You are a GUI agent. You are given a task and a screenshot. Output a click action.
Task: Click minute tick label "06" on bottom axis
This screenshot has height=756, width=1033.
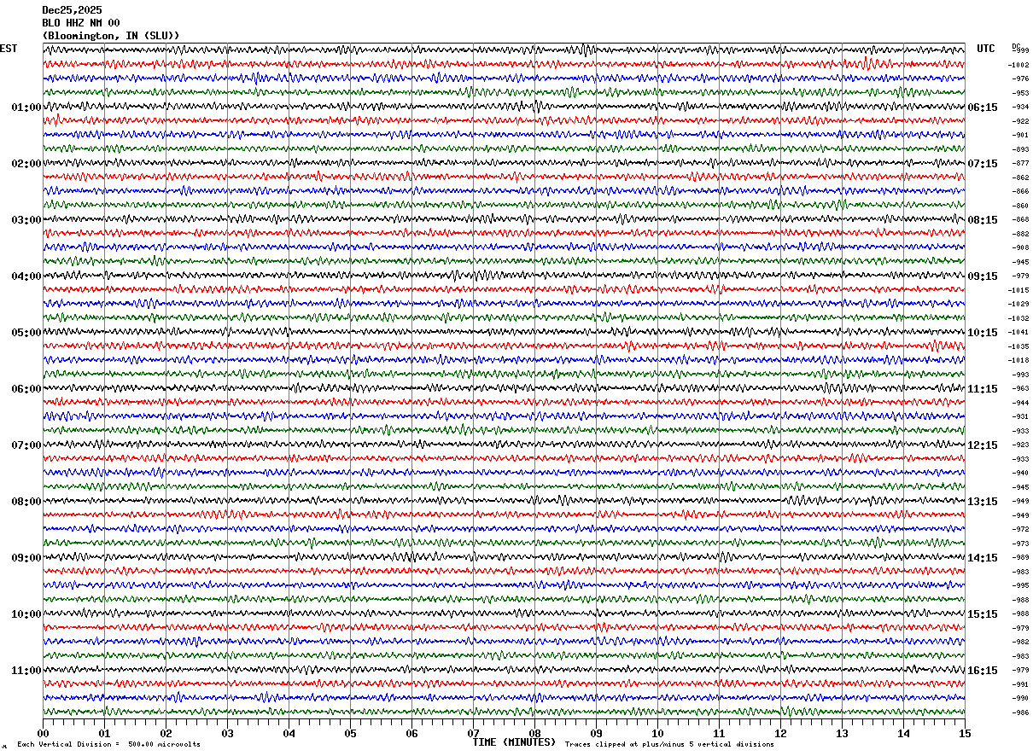coord(411,733)
